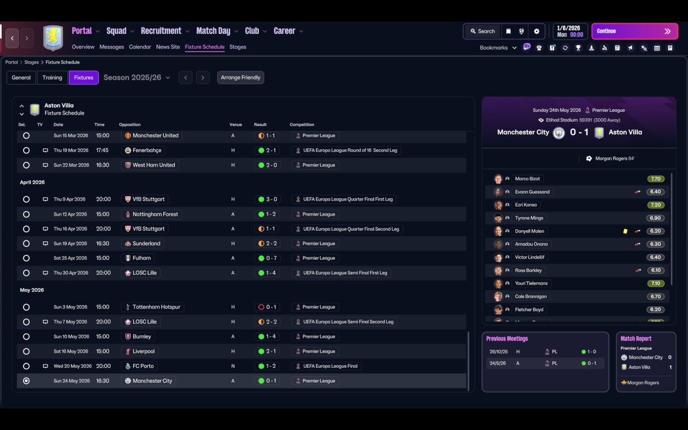
Task: Open the calendar grid bookmark icon
Action: [x=657, y=48]
